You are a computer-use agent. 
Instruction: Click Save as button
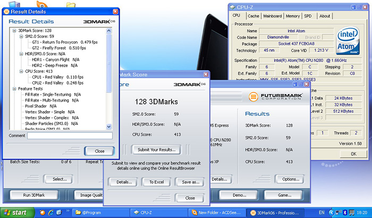[190, 182]
